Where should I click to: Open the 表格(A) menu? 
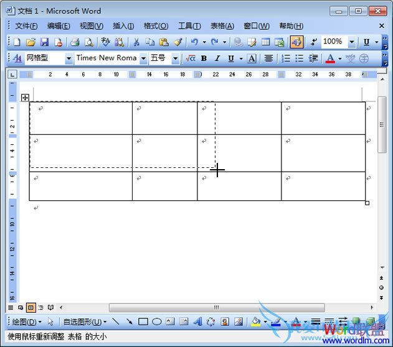coord(222,25)
